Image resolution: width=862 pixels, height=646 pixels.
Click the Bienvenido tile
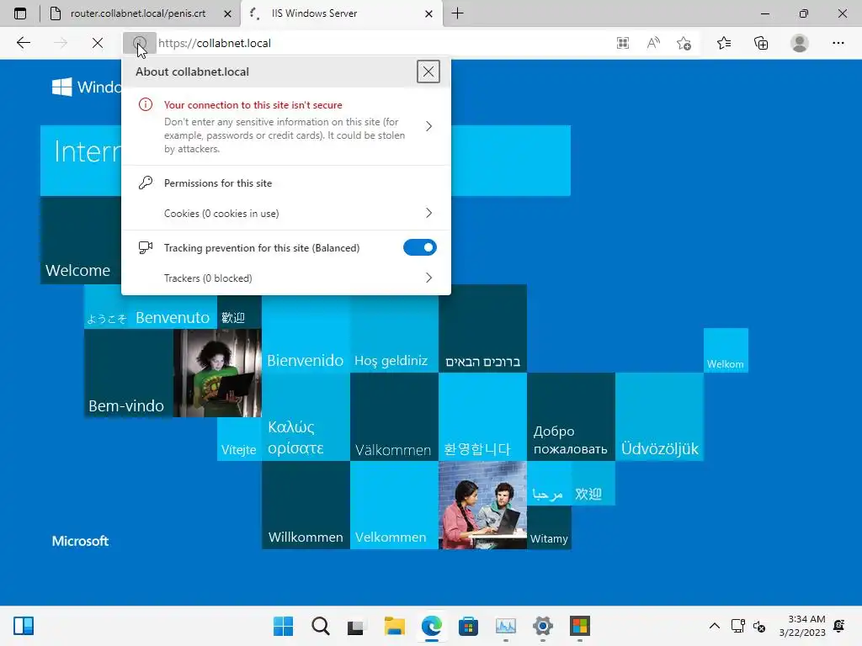coord(306,334)
